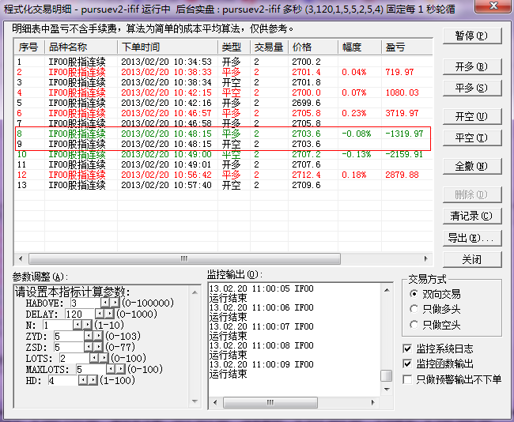Decrease the LOTS value with left spinner
This screenshot has height=422, width=514.
(x=94, y=358)
